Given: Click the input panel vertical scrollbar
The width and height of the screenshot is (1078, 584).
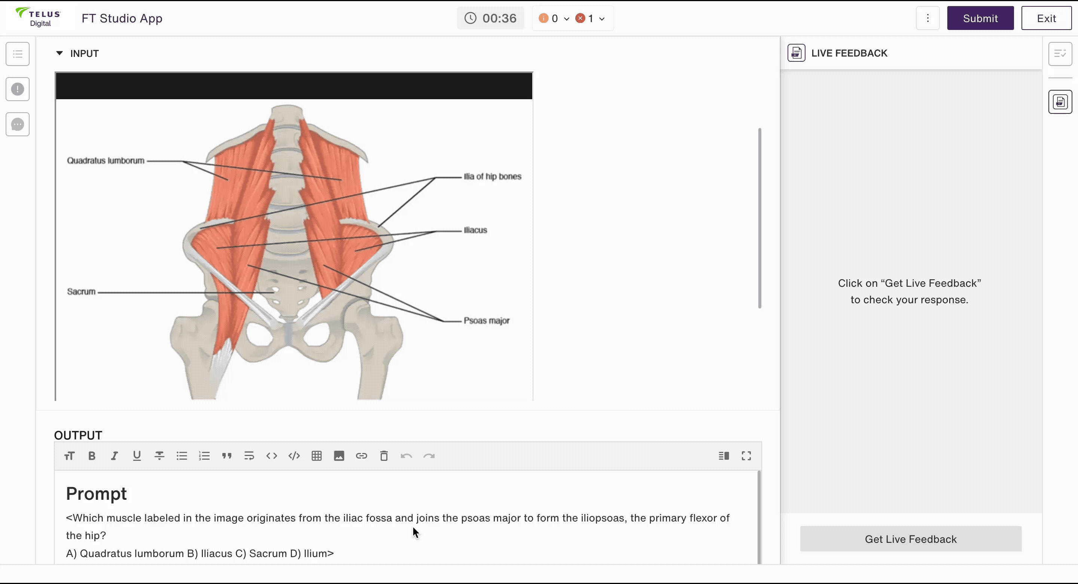Looking at the screenshot, I should tap(759, 218).
